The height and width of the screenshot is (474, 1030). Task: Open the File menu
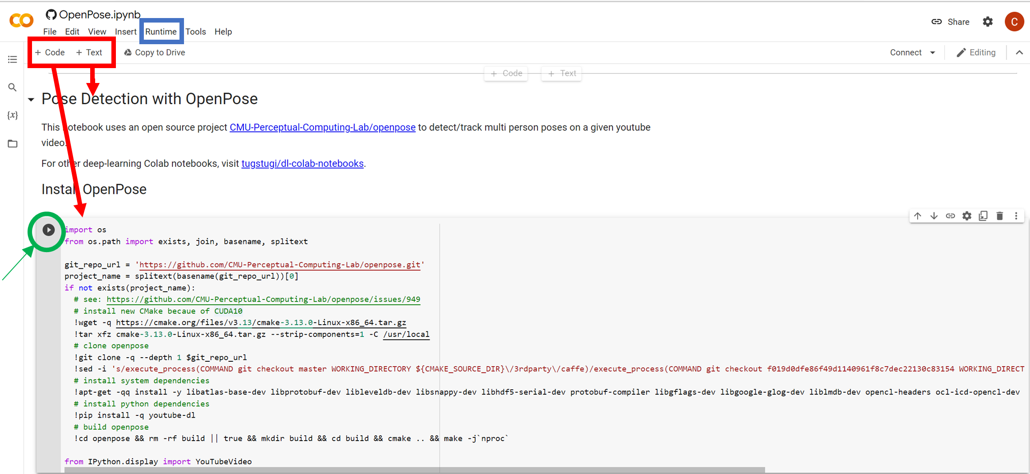(x=50, y=32)
